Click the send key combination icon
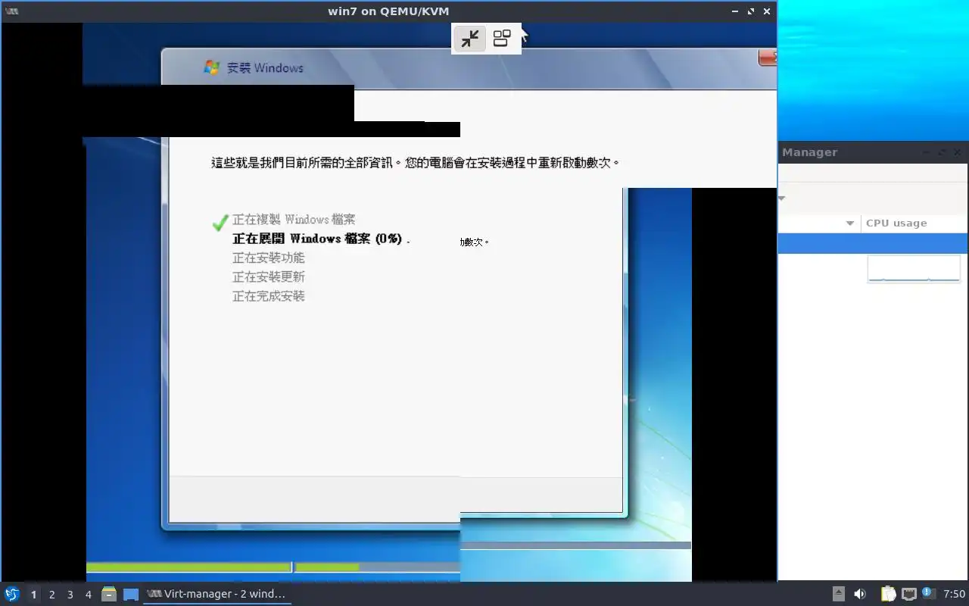 click(x=502, y=39)
